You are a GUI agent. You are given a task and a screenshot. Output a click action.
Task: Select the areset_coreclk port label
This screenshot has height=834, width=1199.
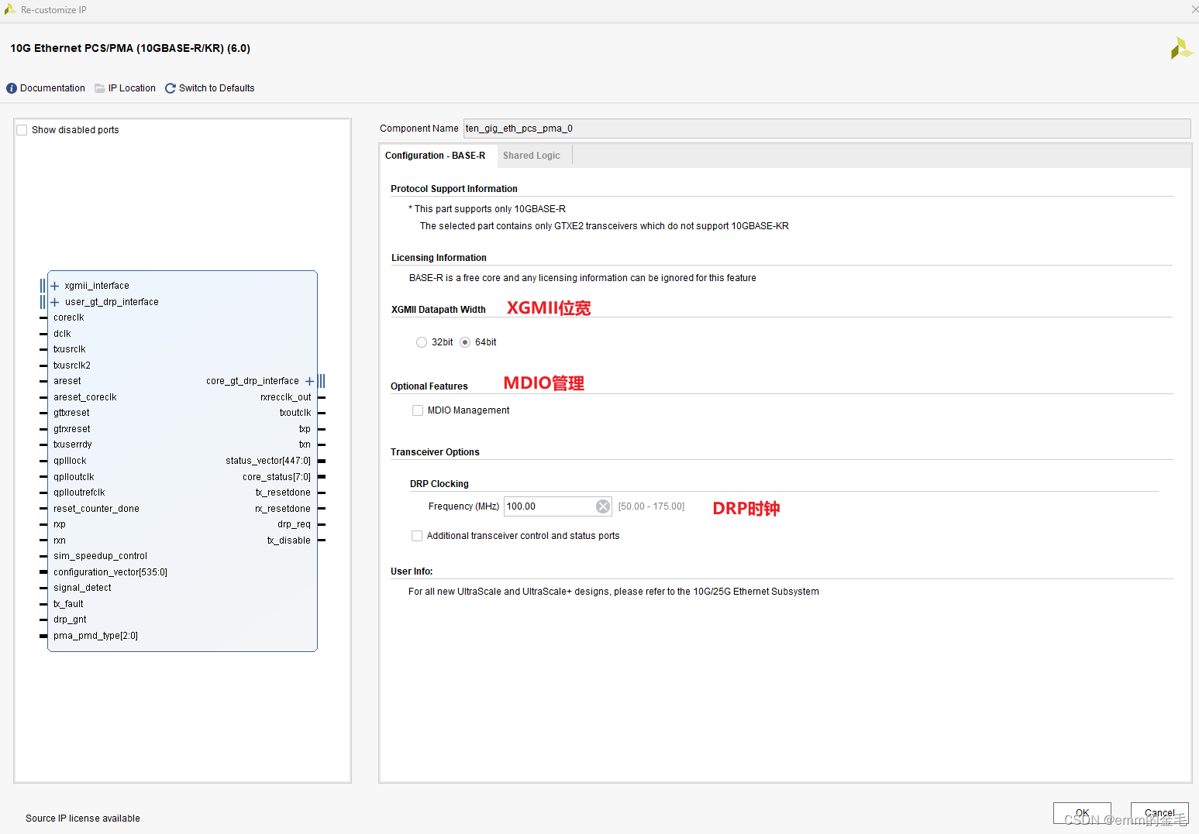tap(85, 397)
